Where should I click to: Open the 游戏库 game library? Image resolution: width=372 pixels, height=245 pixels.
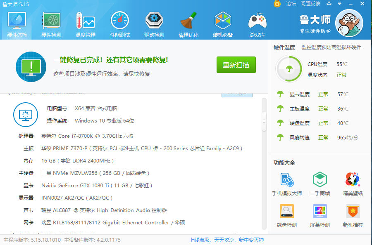(257, 25)
